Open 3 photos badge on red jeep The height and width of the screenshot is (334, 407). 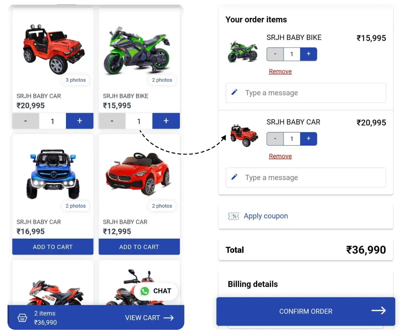(75, 80)
